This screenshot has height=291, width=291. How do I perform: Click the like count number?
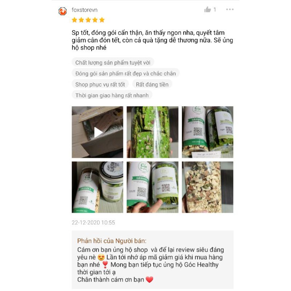click(x=215, y=10)
